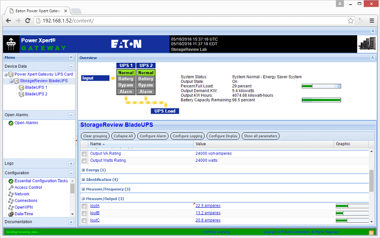
Task: Reload the page with the refresh icon
Action: click(x=28, y=21)
